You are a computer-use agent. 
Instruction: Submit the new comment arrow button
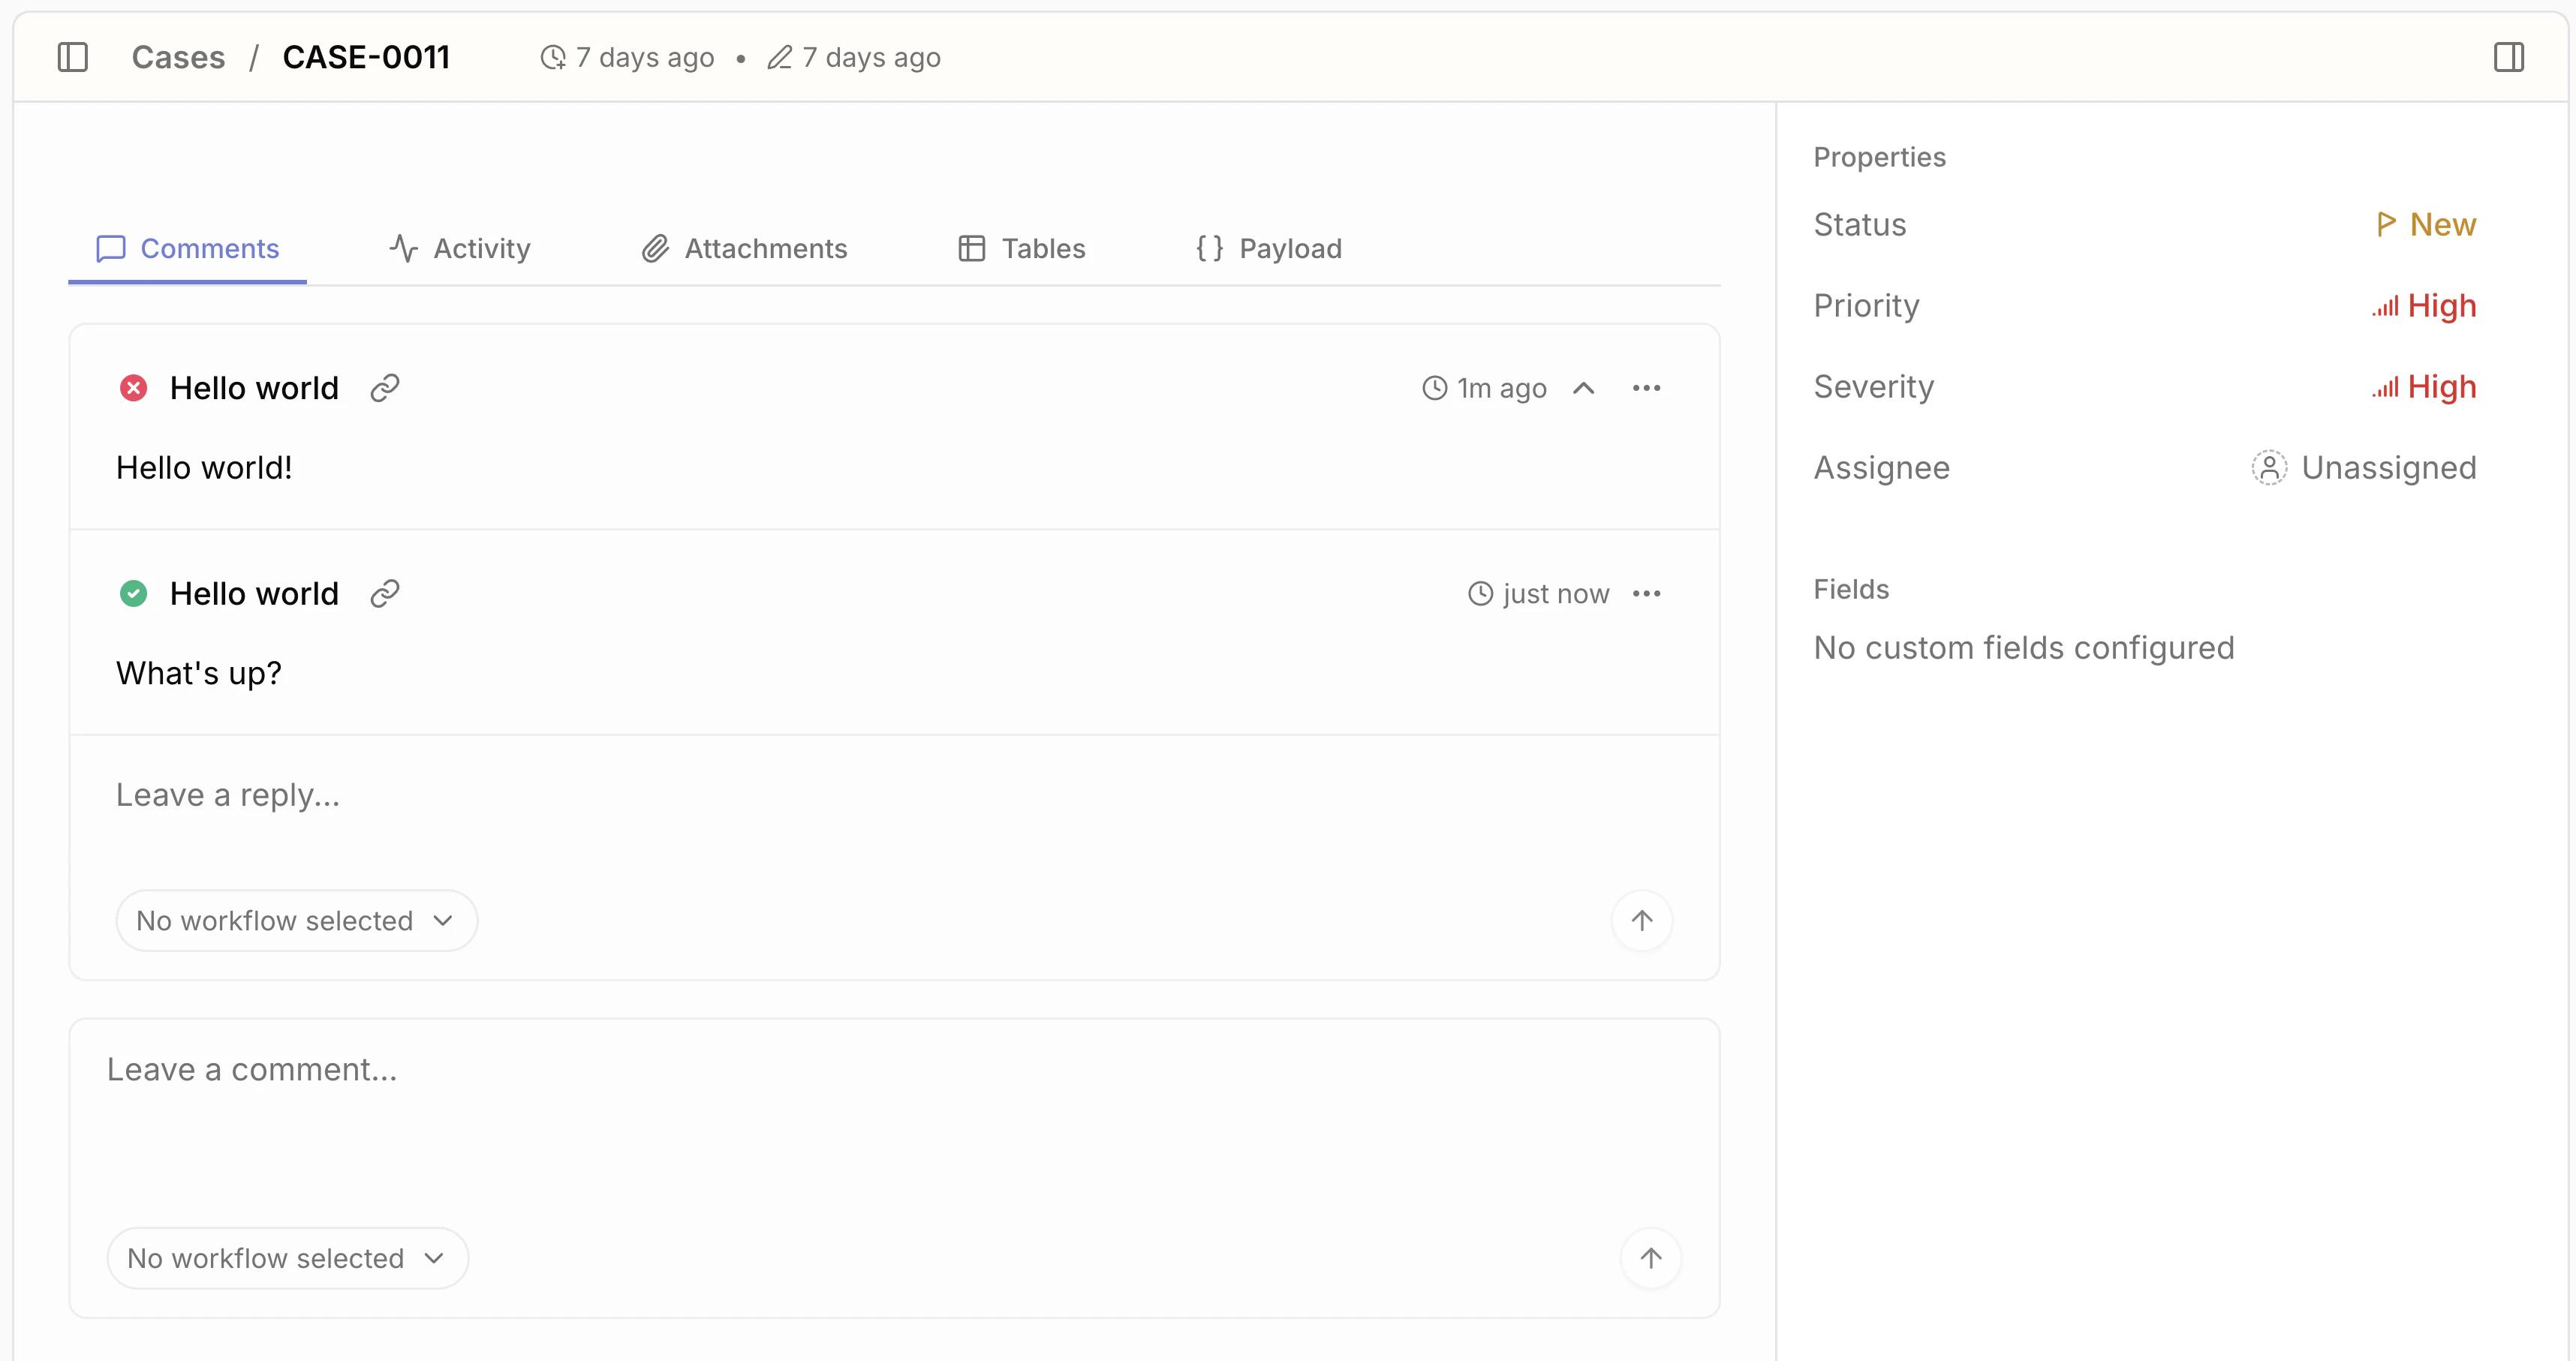[x=1650, y=1258]
